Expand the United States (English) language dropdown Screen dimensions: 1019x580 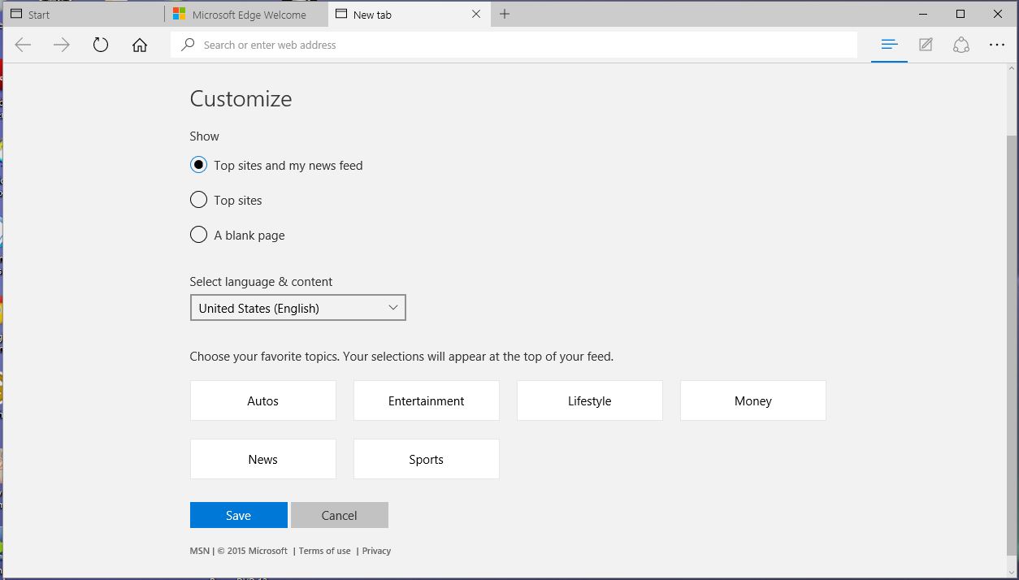click(x=297, y=308)
